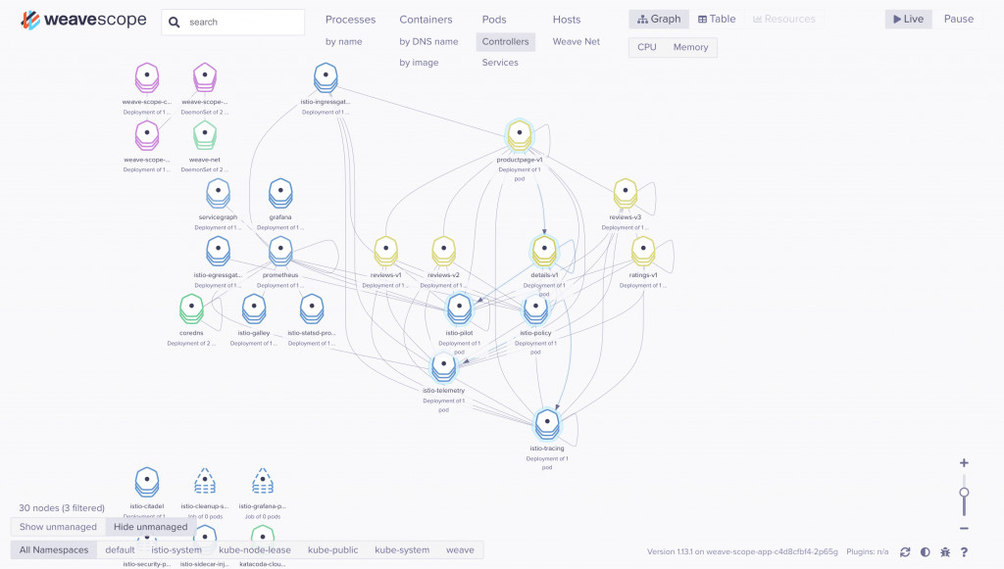The image size is (1004, 569).
Task: Select Services sub-topology
Action: tap(500, 63)
